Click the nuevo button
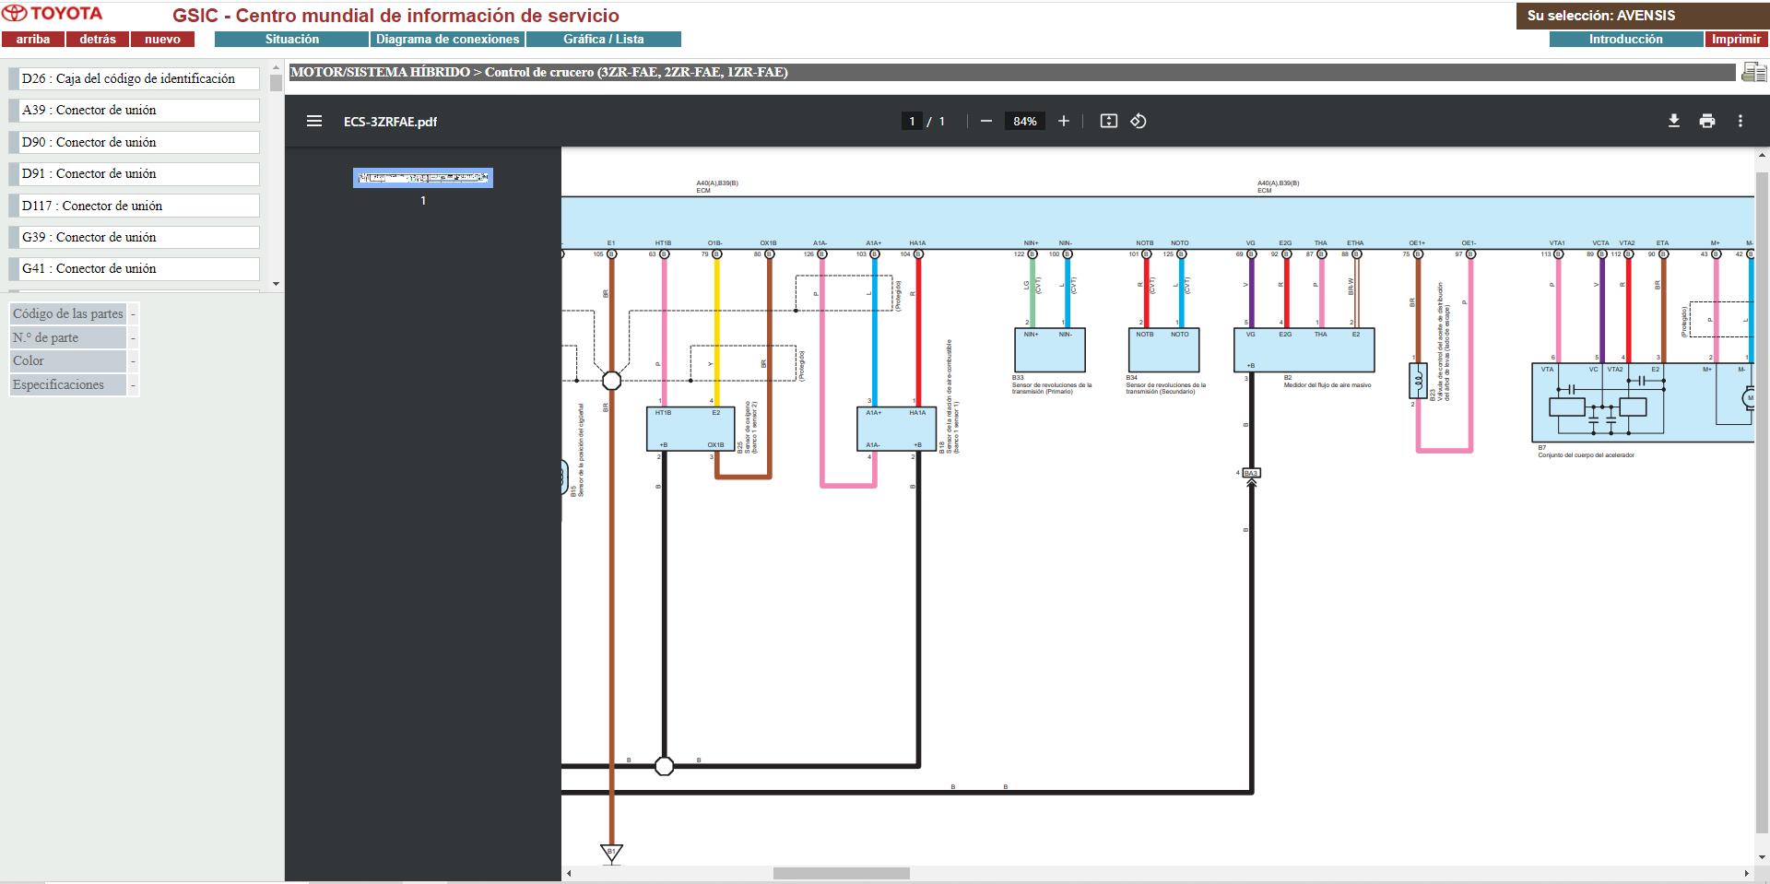The height and width of the screenshot is (884, 1770). [x=162, y=40]
